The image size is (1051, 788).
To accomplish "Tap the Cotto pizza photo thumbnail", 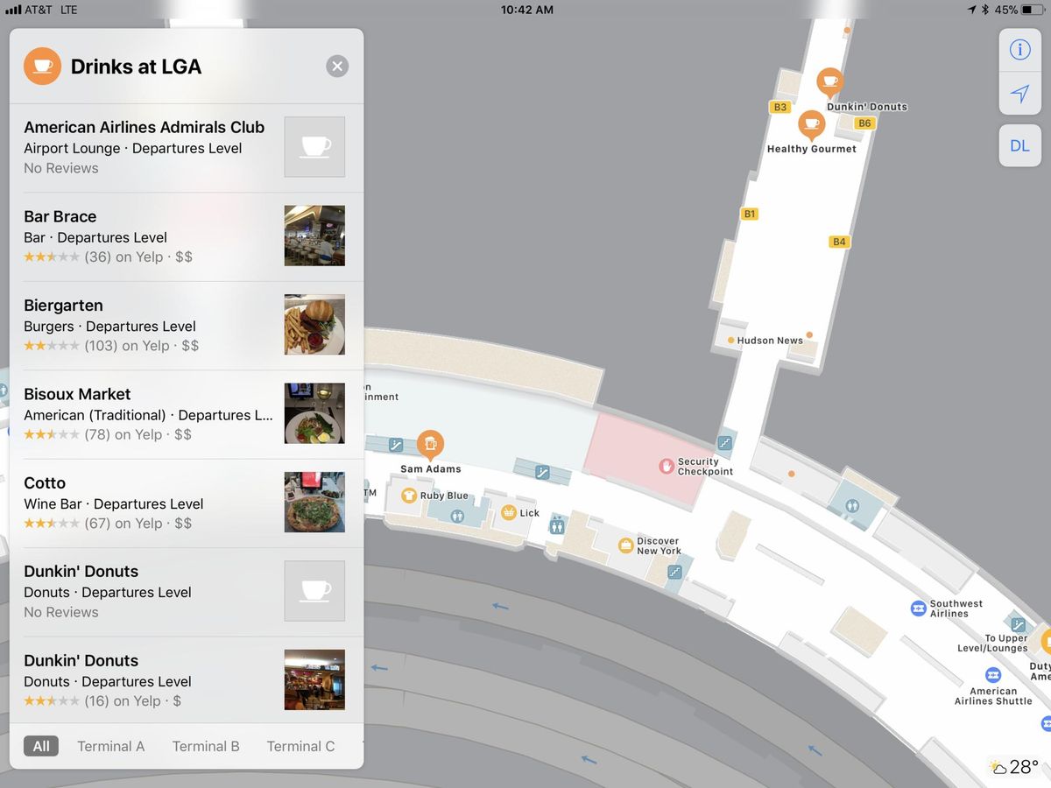I will [314, 503].
